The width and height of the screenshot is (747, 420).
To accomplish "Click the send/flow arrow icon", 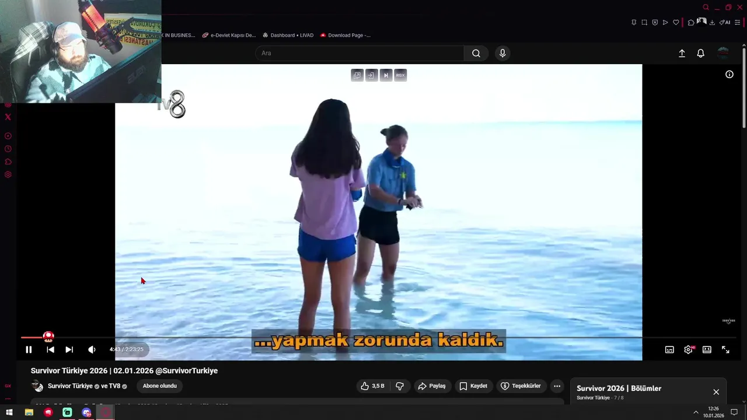I will click(665, 22).
